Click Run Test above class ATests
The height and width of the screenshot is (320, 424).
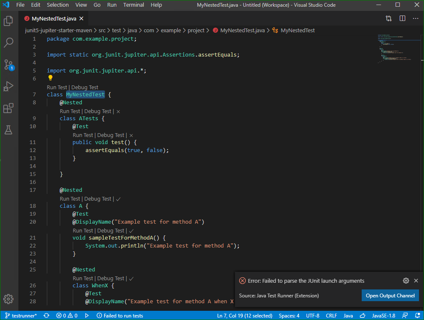pos(70,111)
